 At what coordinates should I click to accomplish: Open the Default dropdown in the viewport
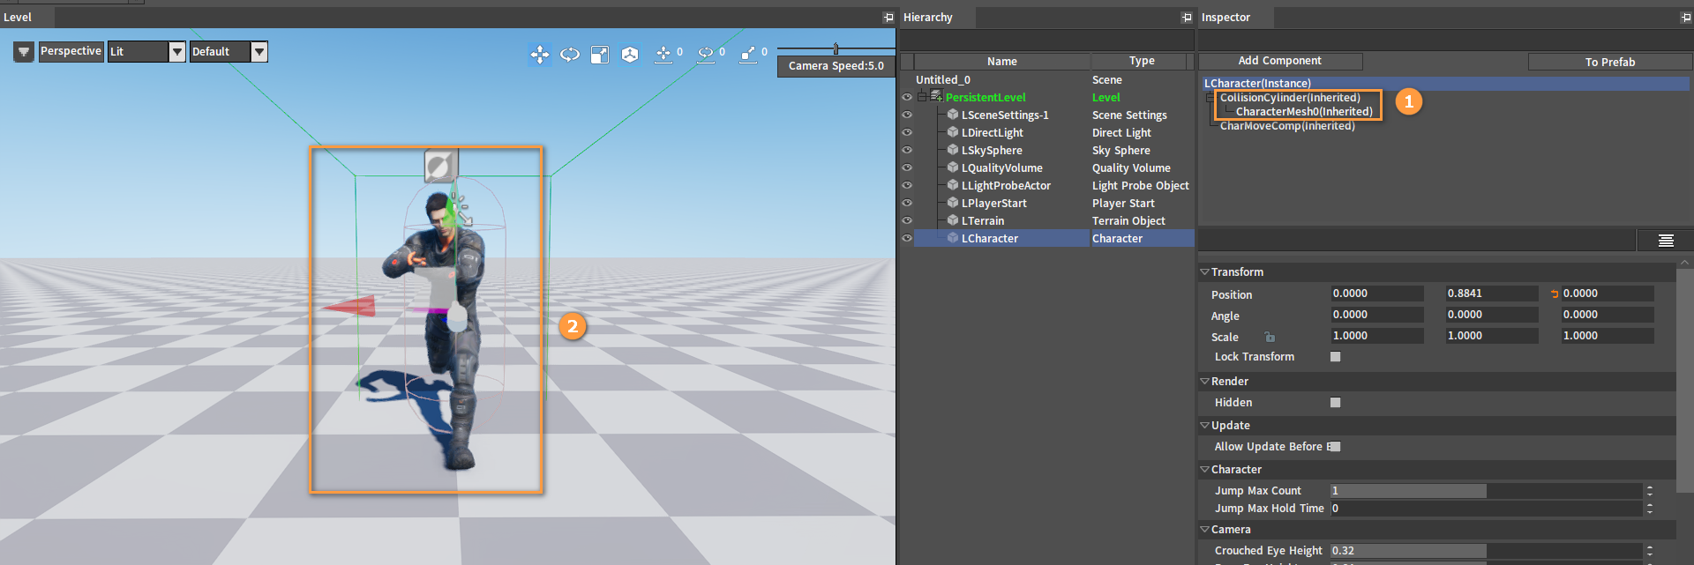point(259,52)
